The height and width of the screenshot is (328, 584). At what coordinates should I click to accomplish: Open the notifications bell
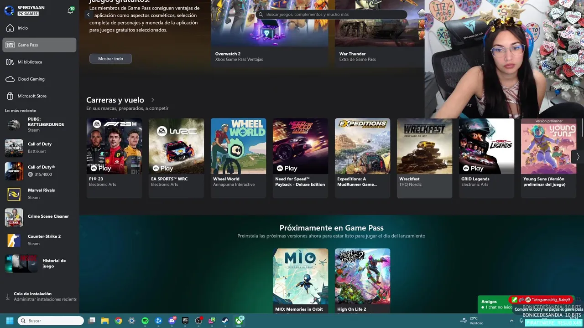[70, 10]
